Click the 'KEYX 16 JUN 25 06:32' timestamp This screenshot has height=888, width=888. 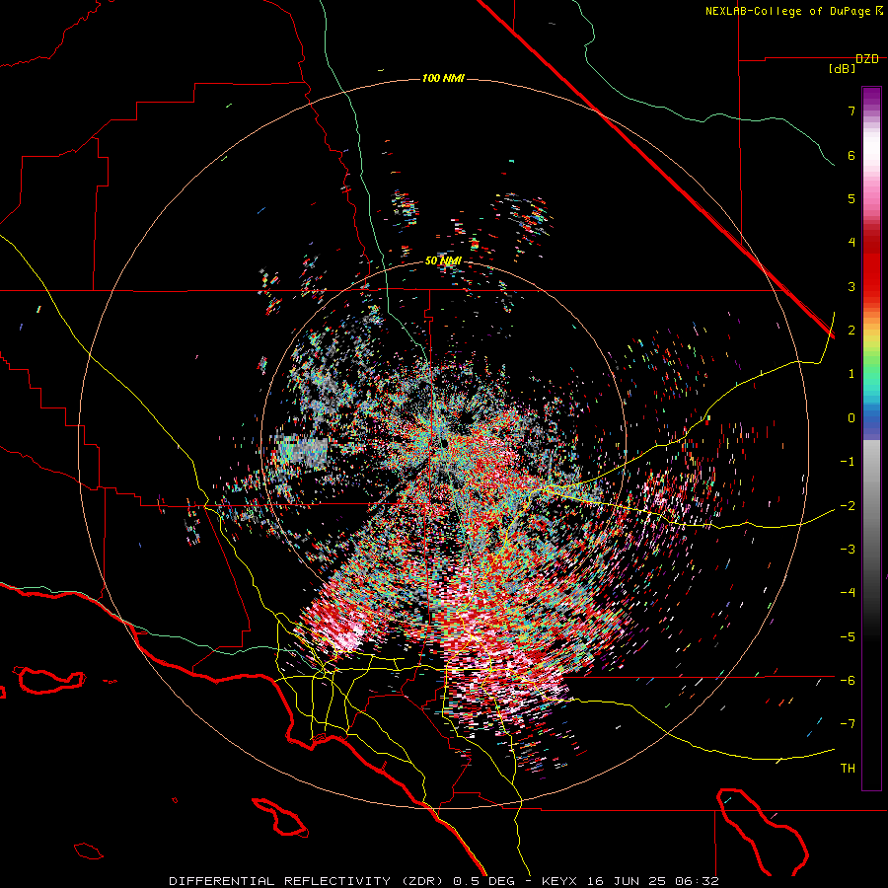tap(630, 881)
